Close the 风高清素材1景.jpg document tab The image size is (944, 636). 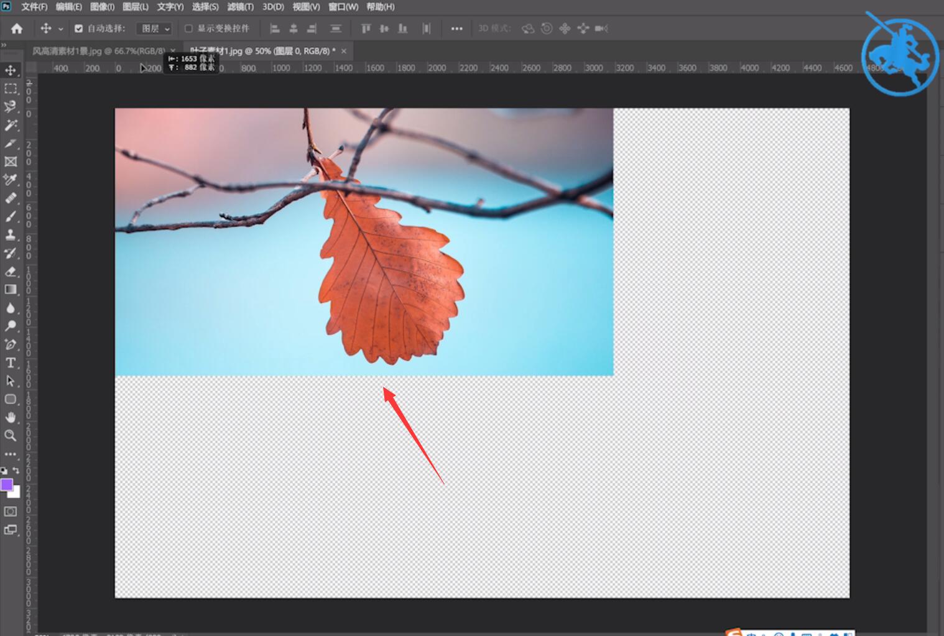click(173, 51)
